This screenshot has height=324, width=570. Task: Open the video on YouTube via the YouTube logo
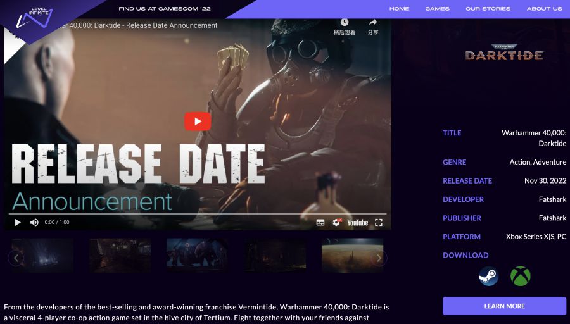tap(357, 223)
